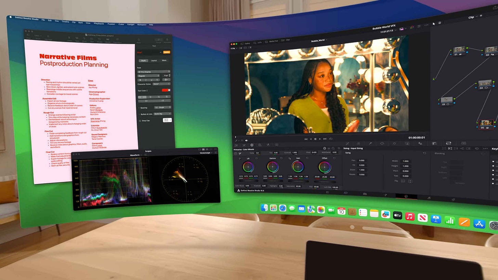Open Finder in the Dock
Viewport: 498px width, 280px height.
[x=264, y=207]
